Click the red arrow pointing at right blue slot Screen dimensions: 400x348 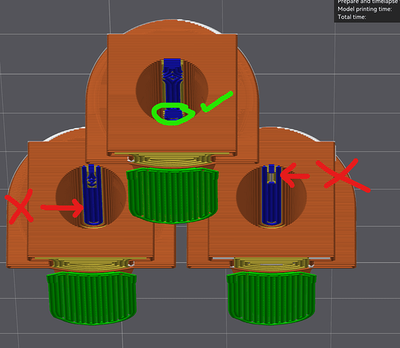click(295, 175)
